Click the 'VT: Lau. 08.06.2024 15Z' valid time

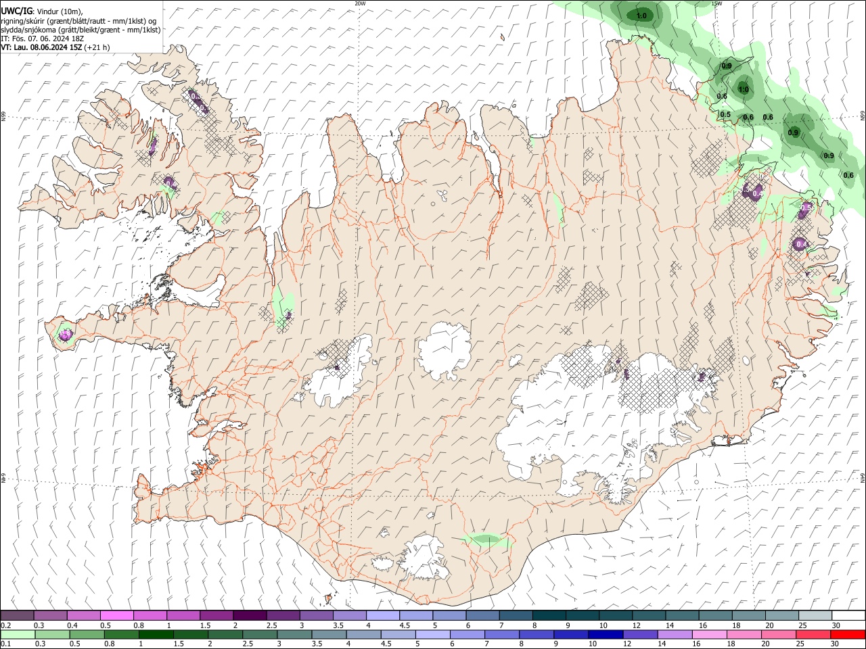42,47
